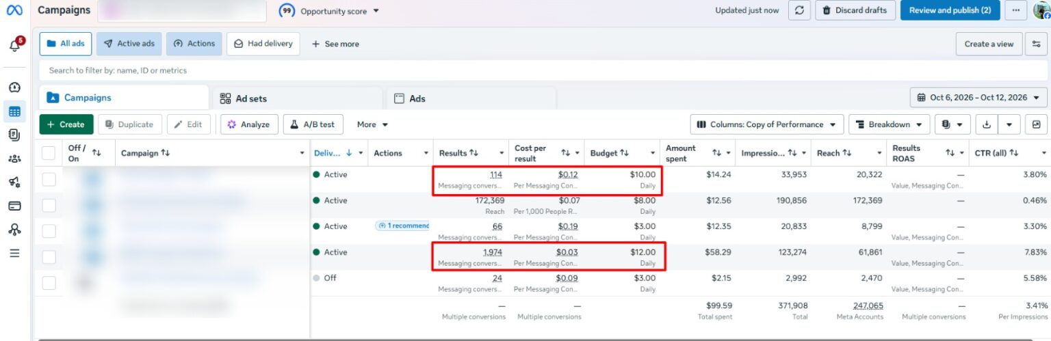This screenshot has width=1051, height=341.
Task: Open Events Manager node icon in sidebar
Action: coord(14,229)
